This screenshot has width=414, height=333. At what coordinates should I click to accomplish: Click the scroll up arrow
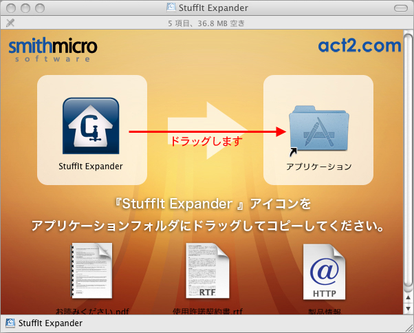(408, 298)
